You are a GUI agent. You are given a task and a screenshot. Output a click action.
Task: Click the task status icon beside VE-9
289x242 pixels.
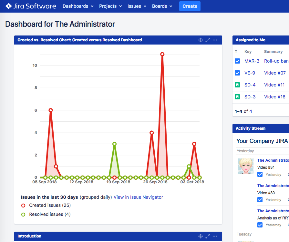(x=237, y=73)
